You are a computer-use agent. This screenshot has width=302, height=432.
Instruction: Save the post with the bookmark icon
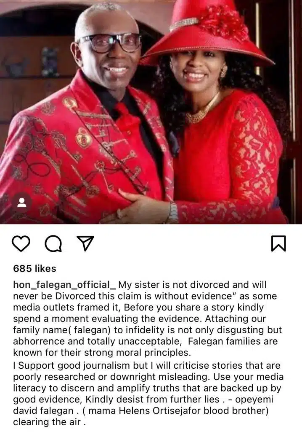click(x=278, y=243)
